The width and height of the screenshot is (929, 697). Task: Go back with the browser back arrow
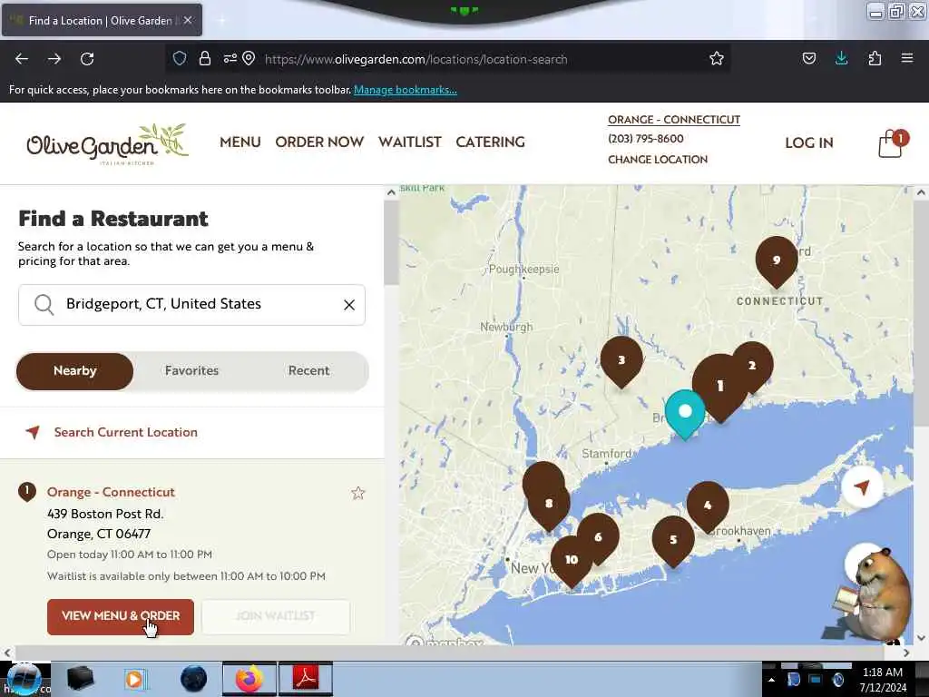(22, 59)
